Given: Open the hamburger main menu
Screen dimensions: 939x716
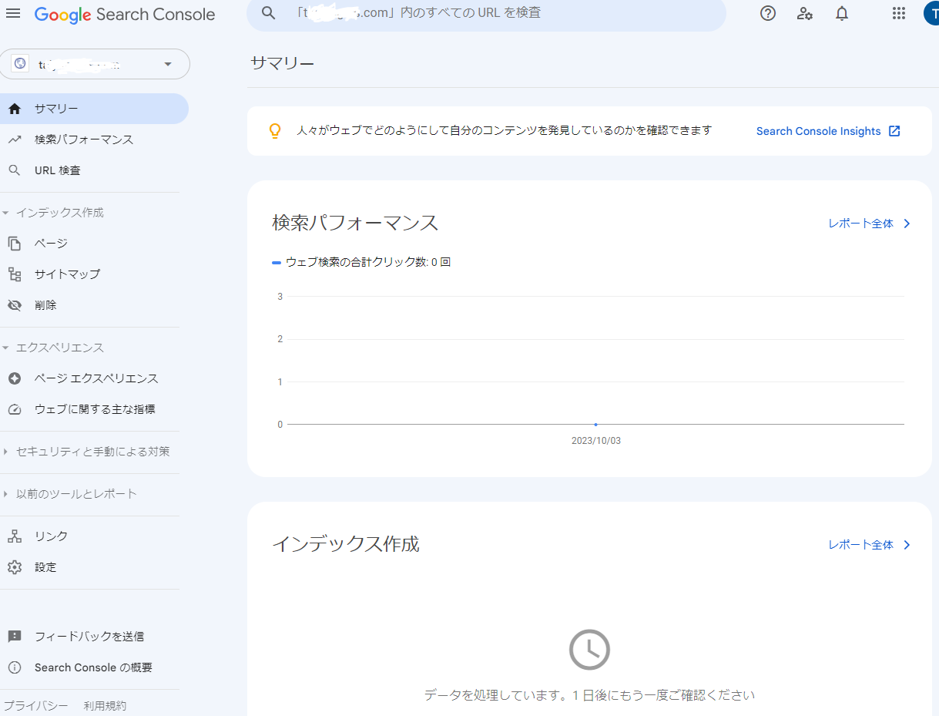Looking at the screenshot, I should pos(13,14).
